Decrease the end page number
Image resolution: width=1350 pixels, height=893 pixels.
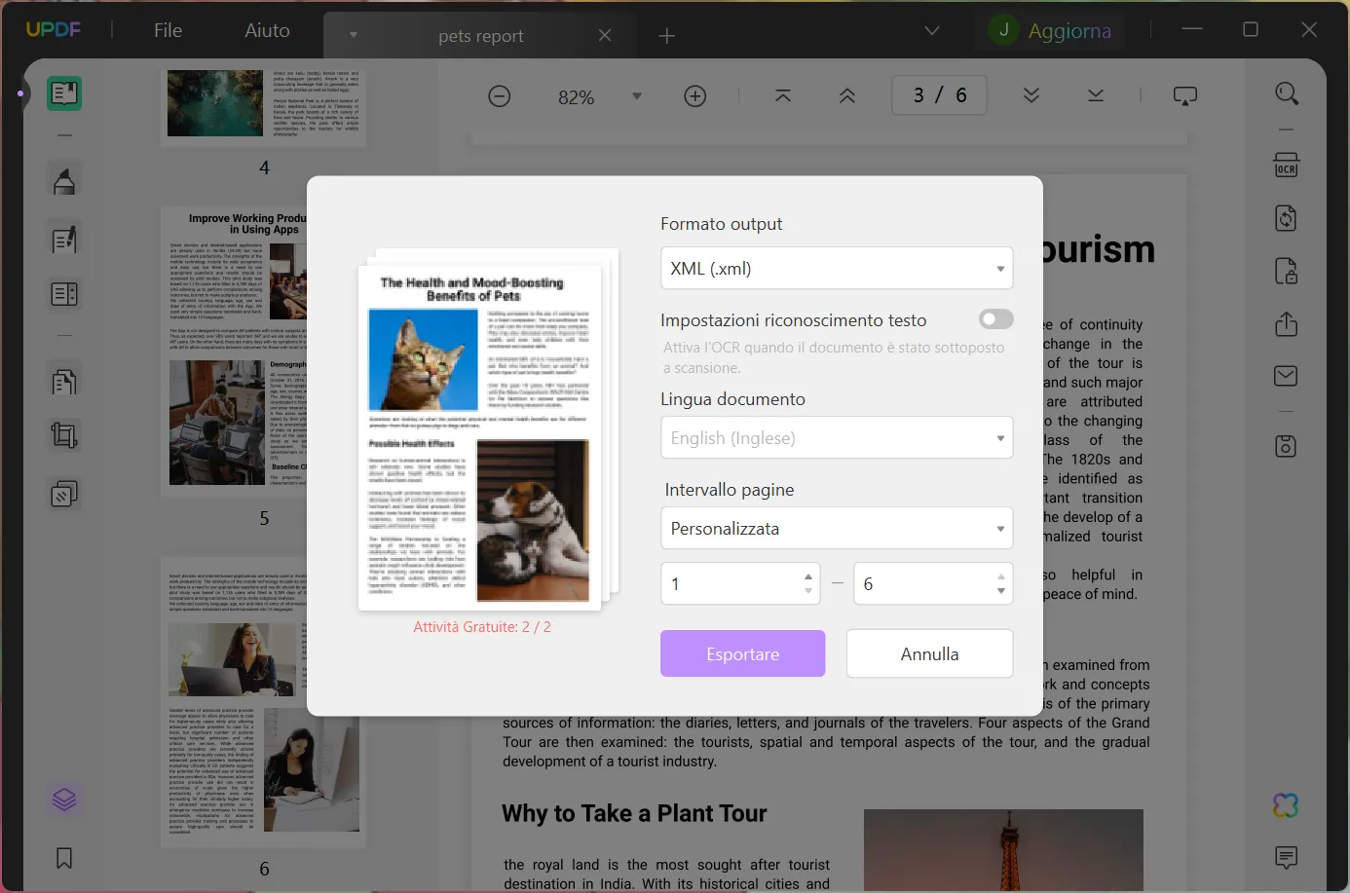pyautogui.click(x=1001, y=591)
